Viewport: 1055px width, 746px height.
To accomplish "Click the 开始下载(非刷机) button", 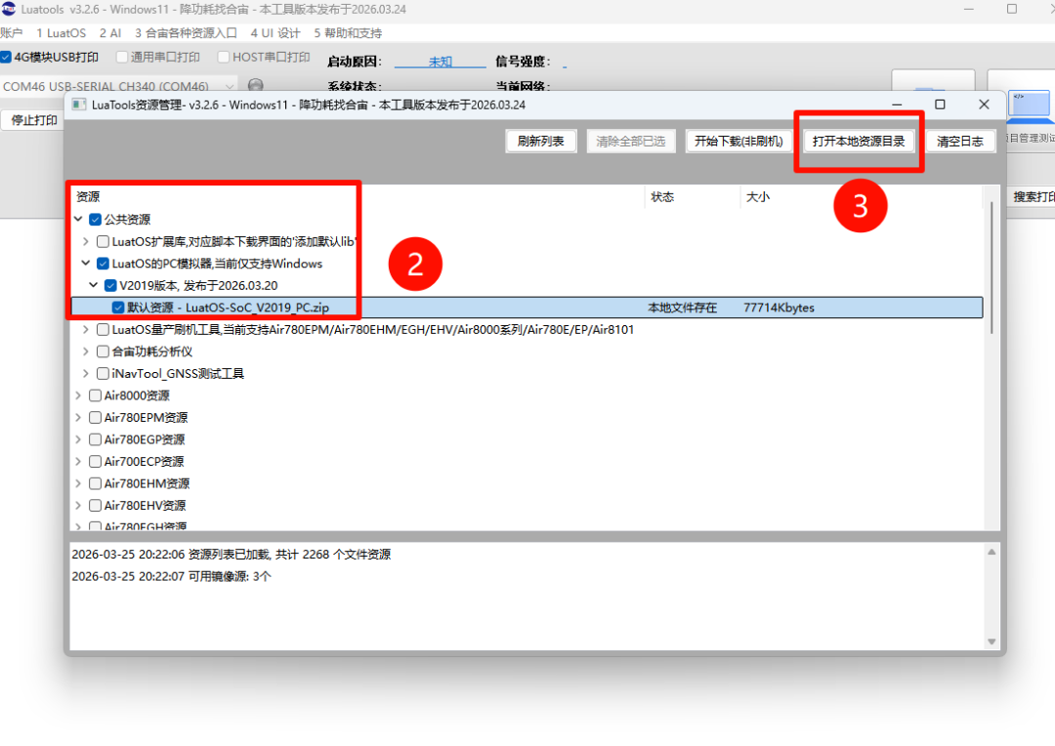I will click(738, 142).
